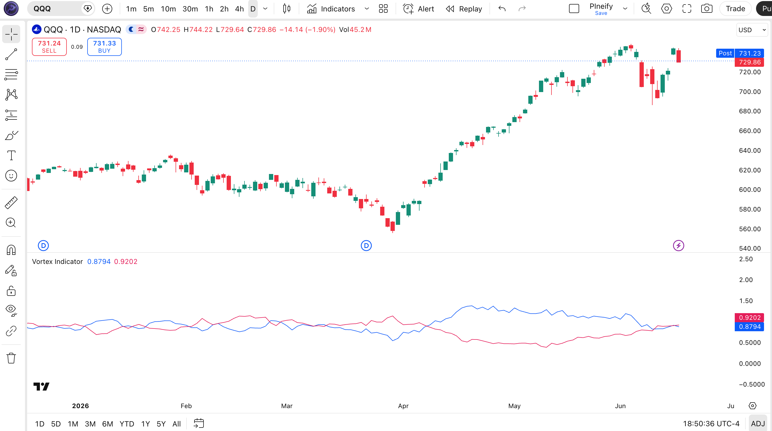Toggle ADJ adjusted data

pyautogui.click(x=758, y=424)
